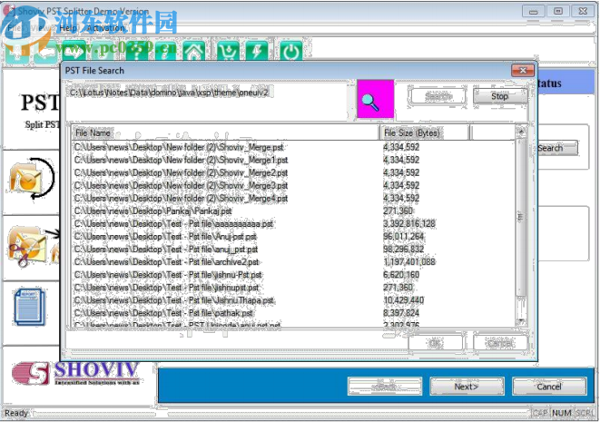The width and height of the screenshot is (600, 431).
Task: Click the scrollbar down arrow in file list
Action: pyautogui.click(x=521, y=321)
